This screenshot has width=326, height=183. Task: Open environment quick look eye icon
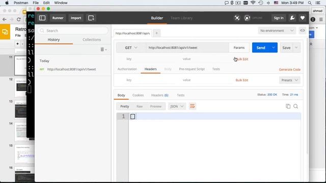(x=302, y=30)
